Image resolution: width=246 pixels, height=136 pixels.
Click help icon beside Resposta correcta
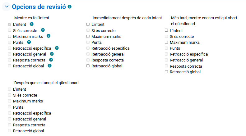click(x=51, y=60)
